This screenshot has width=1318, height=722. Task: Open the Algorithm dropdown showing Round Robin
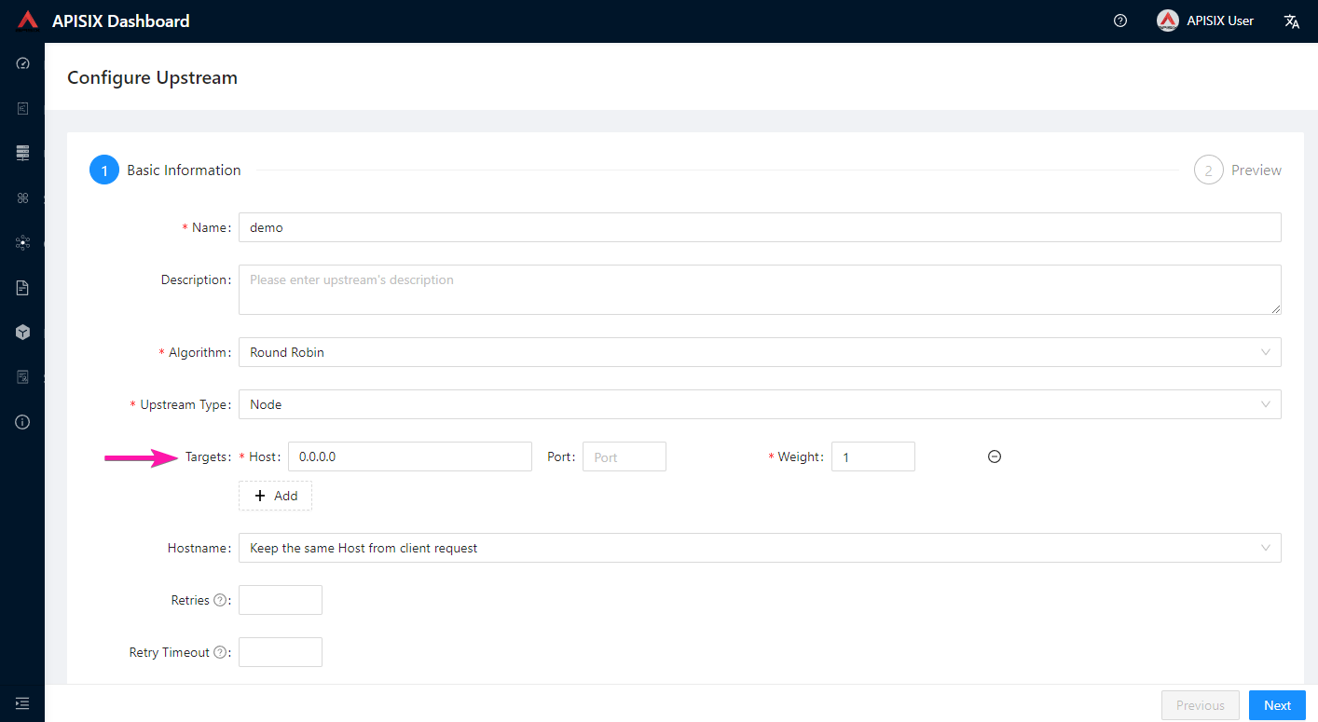tap(760, 352)
